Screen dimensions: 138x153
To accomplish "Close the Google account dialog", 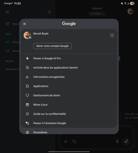I will point(24,24).
